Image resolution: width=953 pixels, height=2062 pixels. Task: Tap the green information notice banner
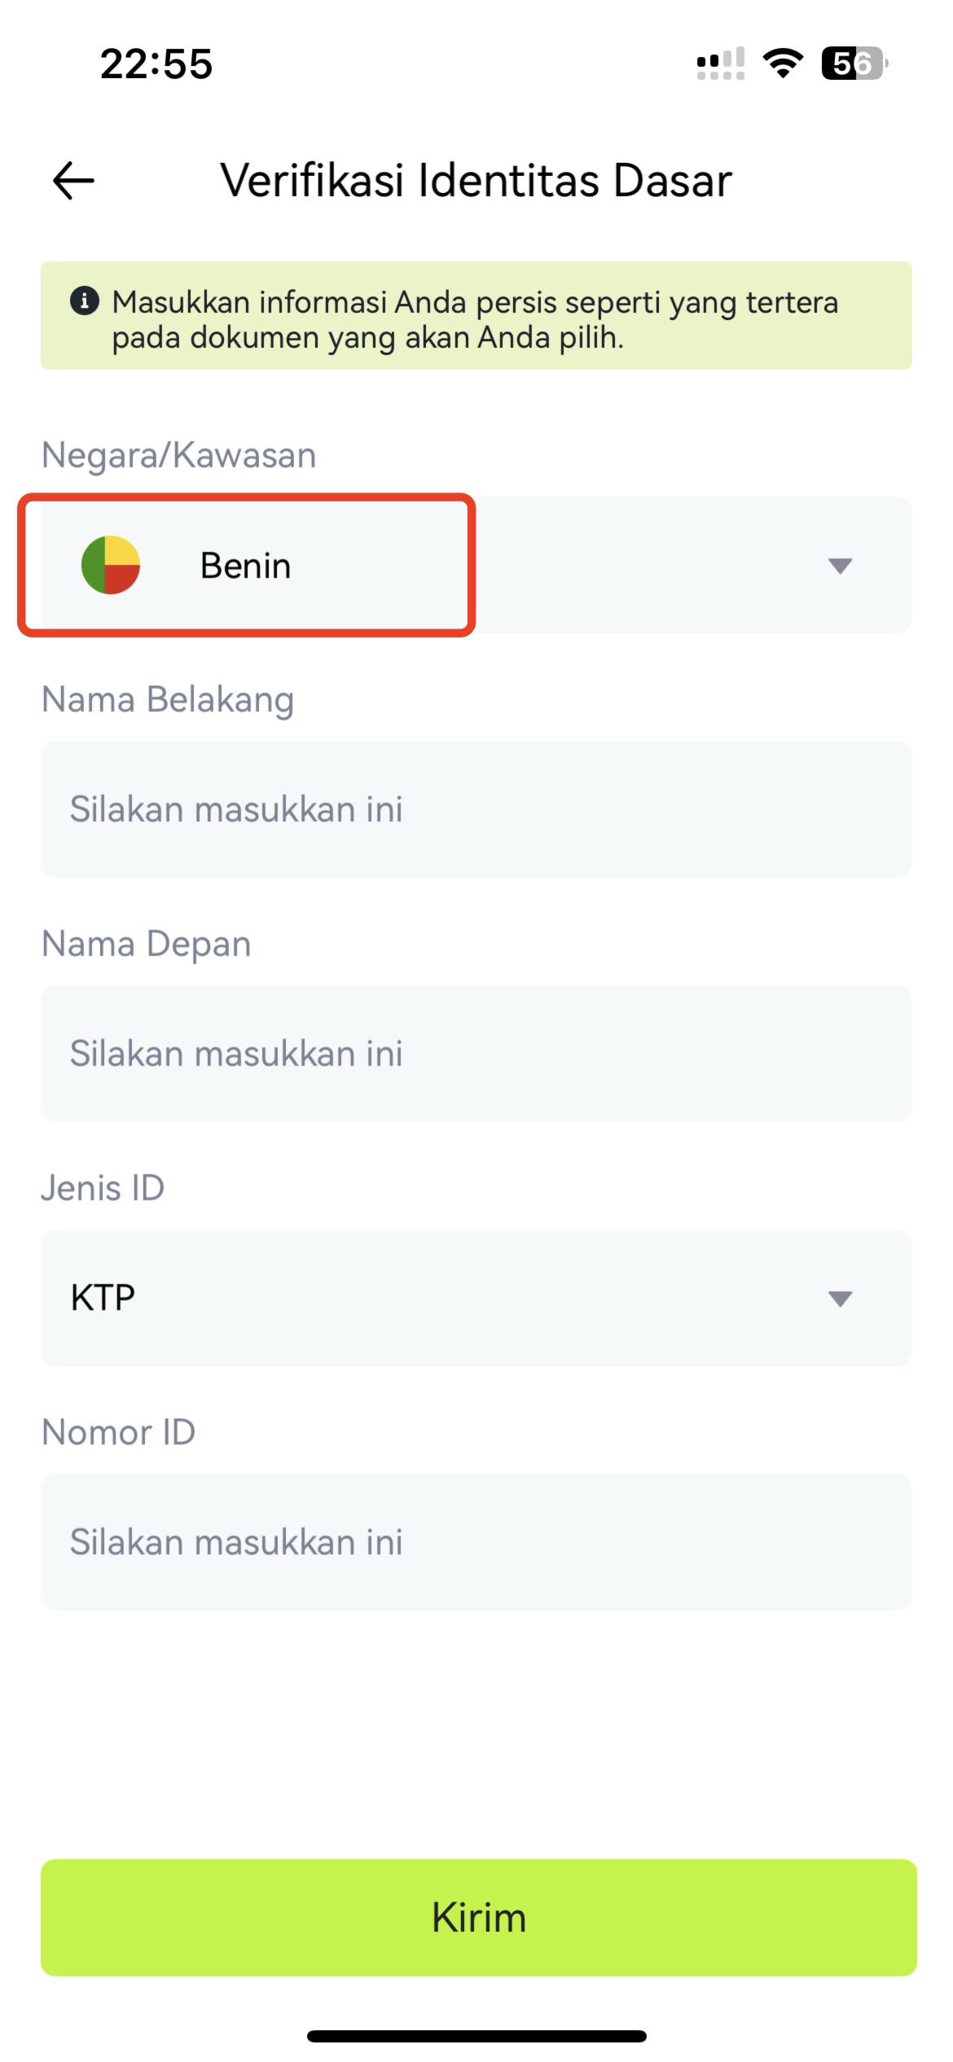476,315
